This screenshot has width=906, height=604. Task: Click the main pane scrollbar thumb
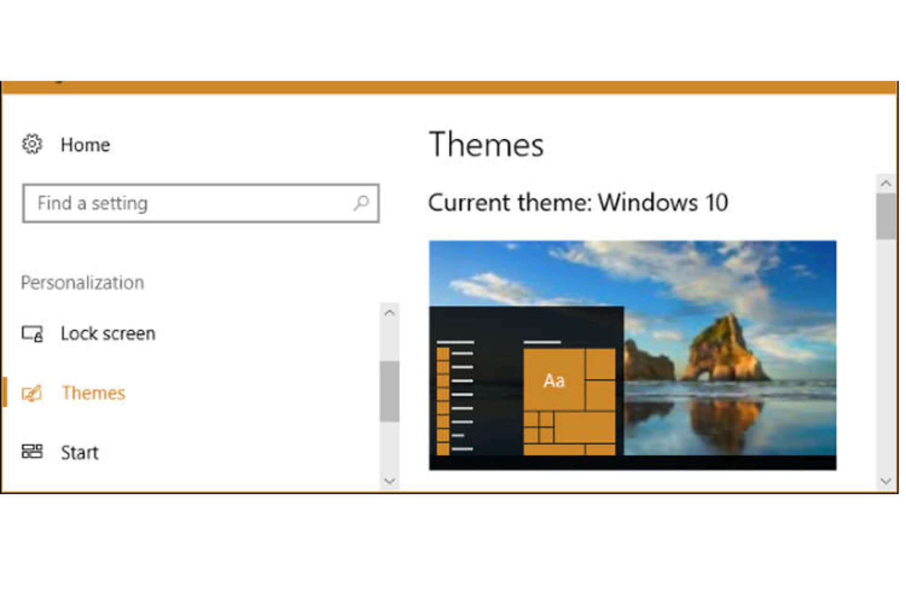pos(886,216)
